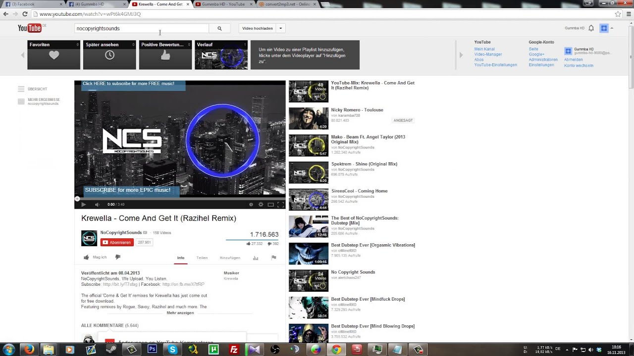The image size is (634, 356).
Task: Mute the video player volume
Action: (97, 204)
